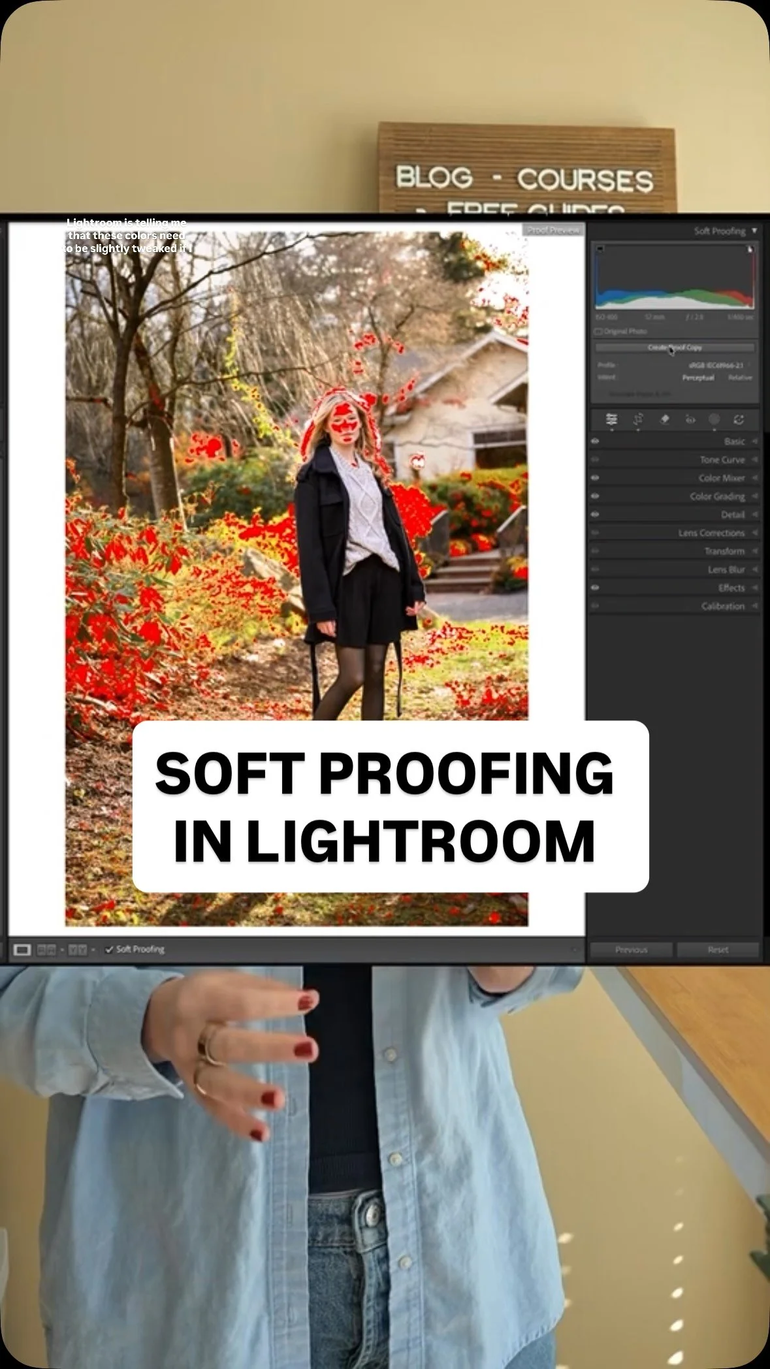Click the SOFT PROOFING IN LIGHTROOM title

(x=384, y=807)
